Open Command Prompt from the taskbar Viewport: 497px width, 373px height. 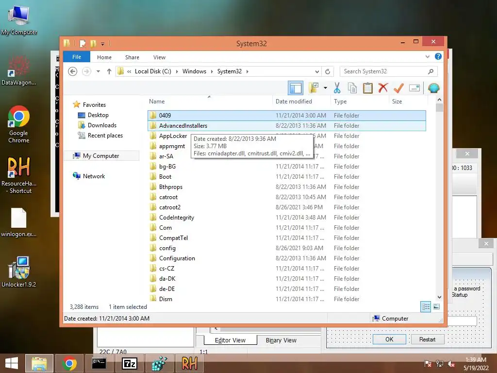99,363
